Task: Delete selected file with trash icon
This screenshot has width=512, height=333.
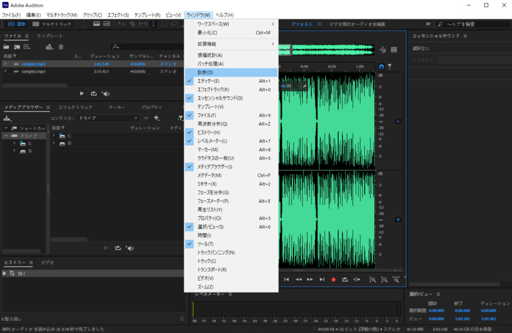Action: pyautogui.click(x=61, y=47)
